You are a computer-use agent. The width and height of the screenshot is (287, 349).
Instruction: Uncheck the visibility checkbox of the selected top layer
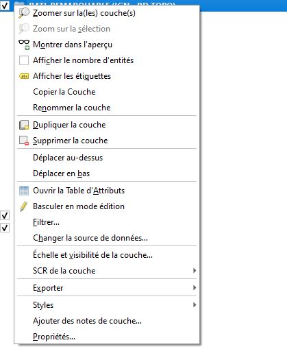[5, 5]
